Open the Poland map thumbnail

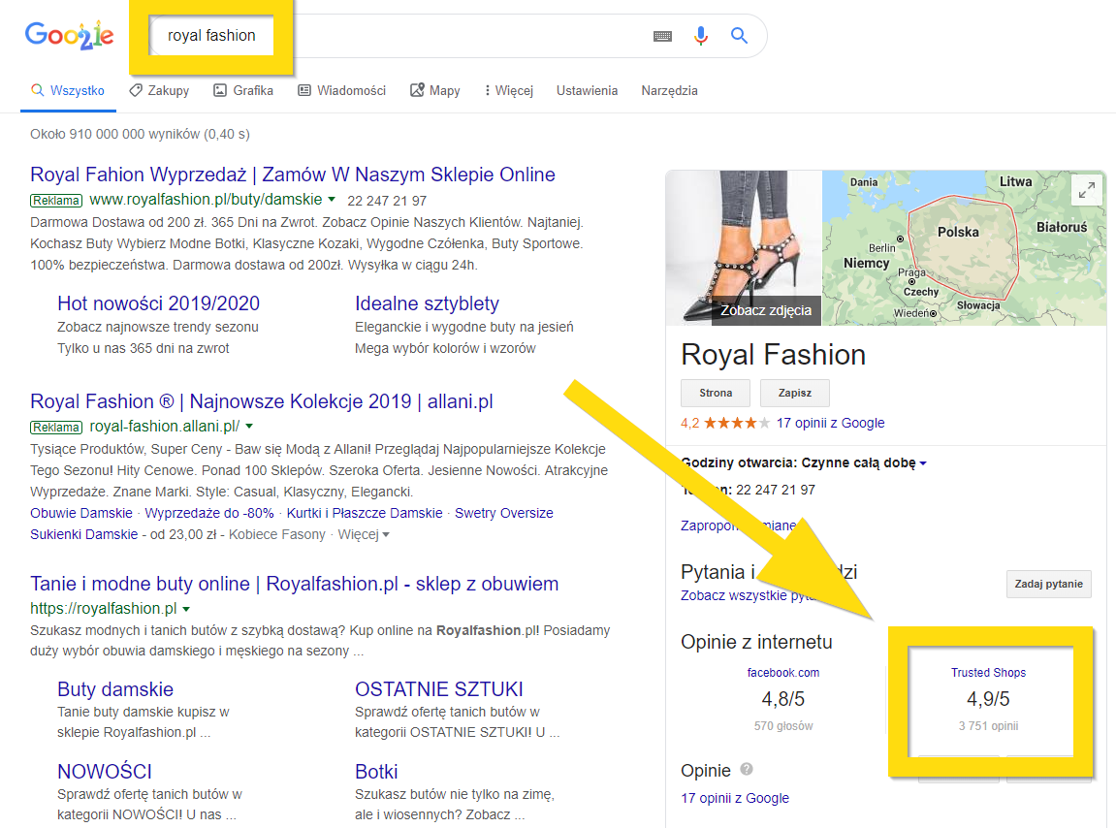[x=964, y=248]
